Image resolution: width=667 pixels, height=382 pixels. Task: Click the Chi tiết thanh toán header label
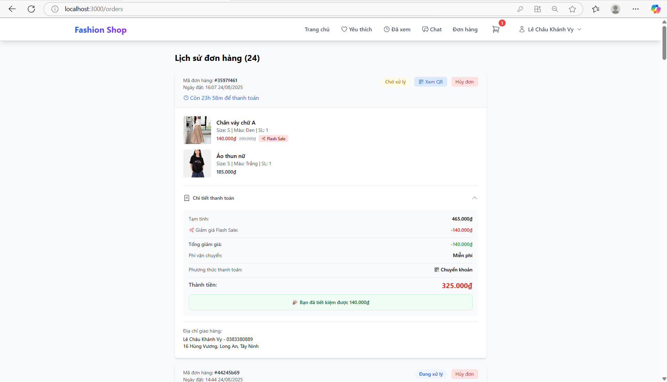[213, 198]
